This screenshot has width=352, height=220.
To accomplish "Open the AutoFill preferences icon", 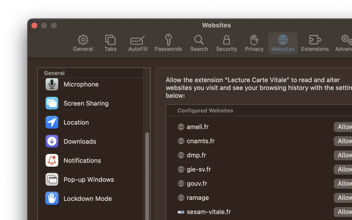I will (138, 40).
